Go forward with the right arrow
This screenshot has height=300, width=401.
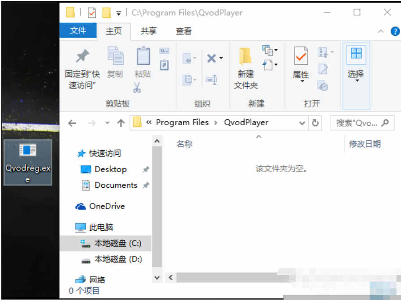click(x=91, y=123)
